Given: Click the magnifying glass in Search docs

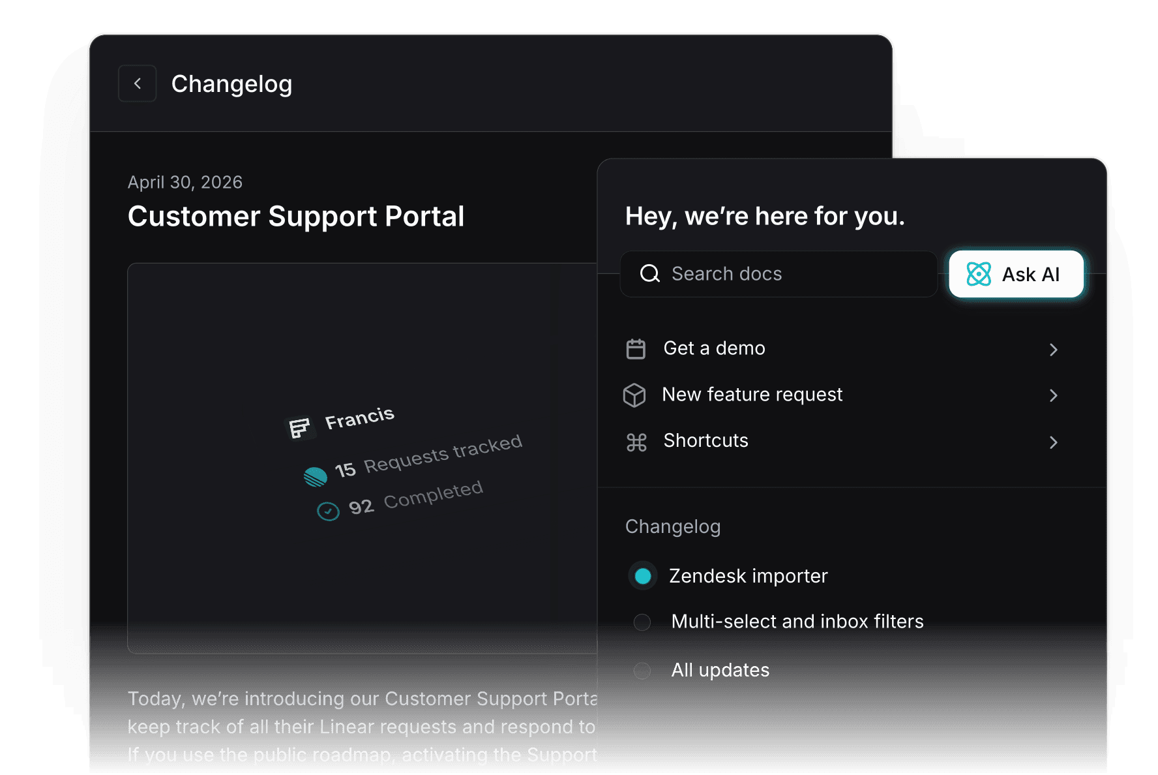Looking at the screenshot, I should pyautogui.click(x=649, y=274).
